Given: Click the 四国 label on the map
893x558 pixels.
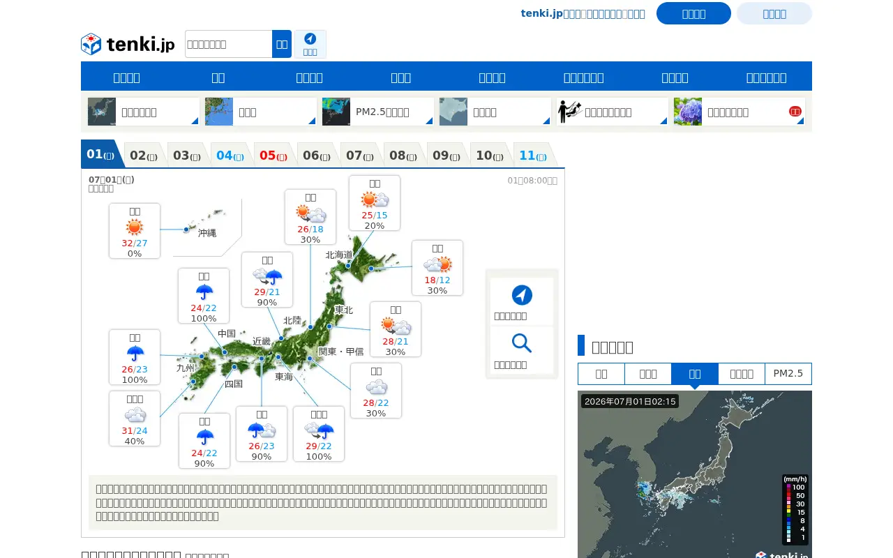Looking at the screenshot, I should coord(234,384).
